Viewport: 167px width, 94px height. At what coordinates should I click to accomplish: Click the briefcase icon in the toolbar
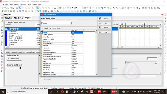tap(158, 8)
